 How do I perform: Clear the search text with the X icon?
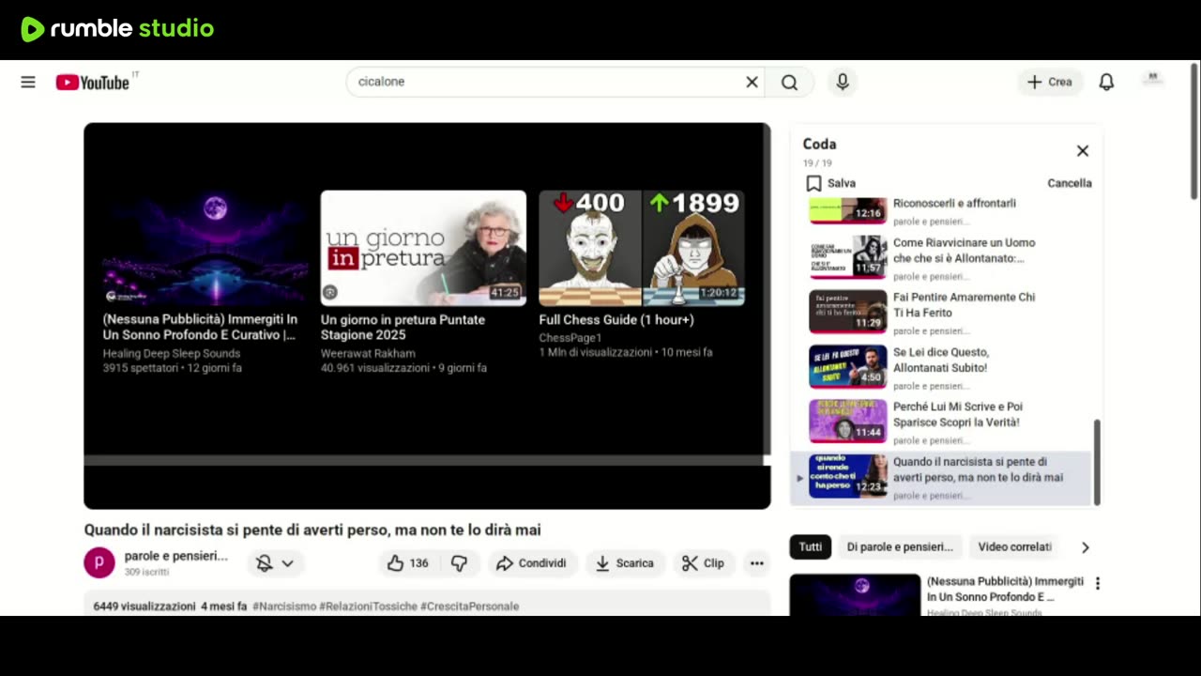(752, 83)
